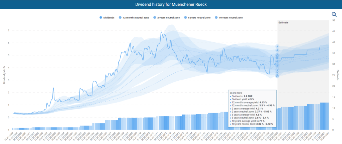The height and width of the screenshot is (144, 342).
Task: Click the left axis title Dividend yield %
Action: point(4,75)
